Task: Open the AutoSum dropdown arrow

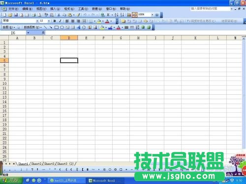Action: coord(112,15)
